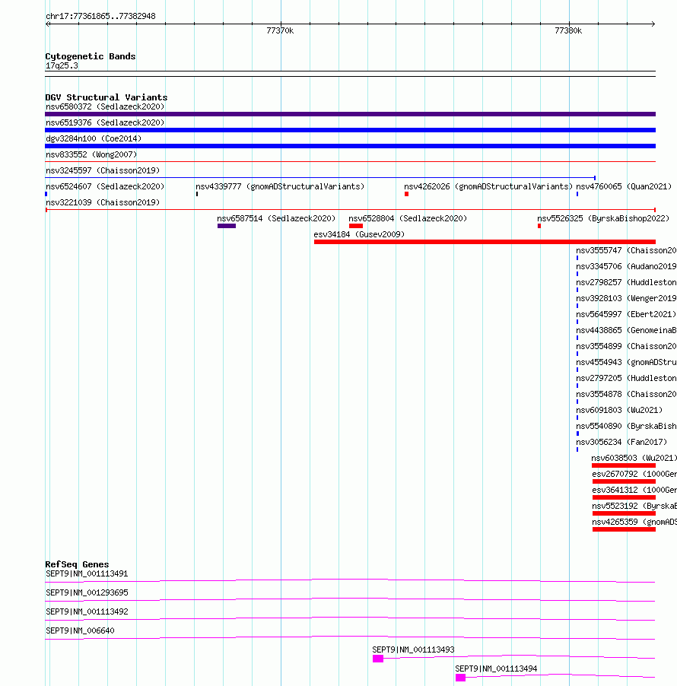Select variant nsv833552 (Wong2007) label

tap(91, 155)
